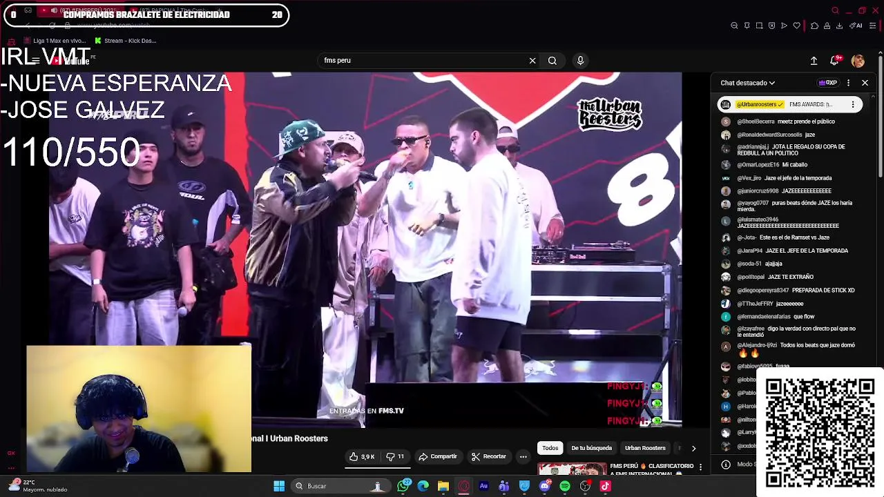884x497 pixels.
Task: Select the Todos filter chip
Action: point(550,449)
